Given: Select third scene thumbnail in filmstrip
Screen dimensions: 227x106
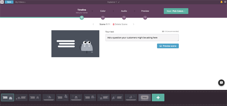Looking at the screenshot, I should (x=35, y=97).
